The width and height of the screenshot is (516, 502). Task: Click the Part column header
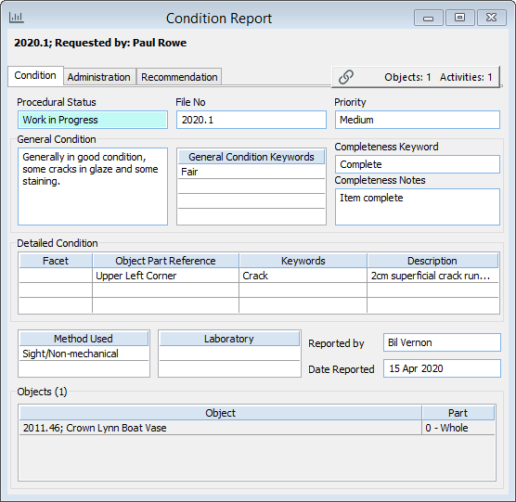pyautogui.click(x=458, y=413)
